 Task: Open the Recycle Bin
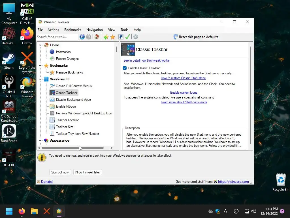pyautogui.click(x=281, y=182)
